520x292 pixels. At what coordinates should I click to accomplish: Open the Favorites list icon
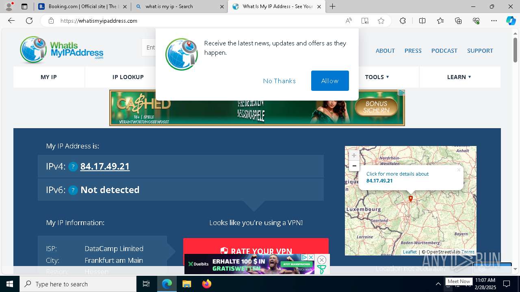[440, 21]
